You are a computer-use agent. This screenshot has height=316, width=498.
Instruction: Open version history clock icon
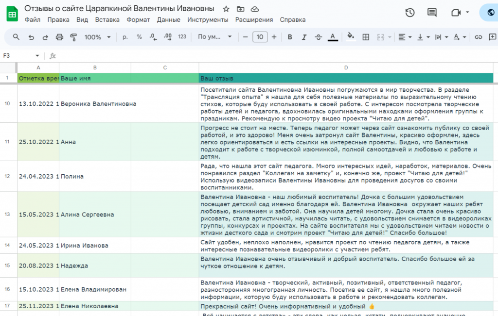[410, 13]
